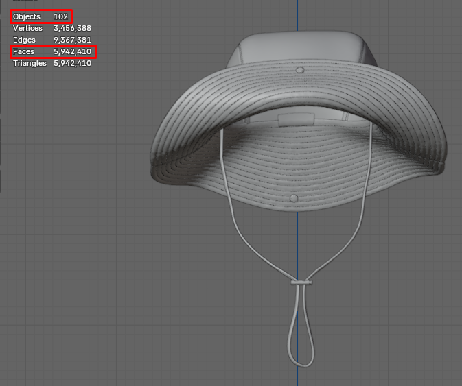This screenshot has height=386, width=462.
Task: Click the Edges label in the overlay
Action: pyautogui.click(x=24, y=40)
